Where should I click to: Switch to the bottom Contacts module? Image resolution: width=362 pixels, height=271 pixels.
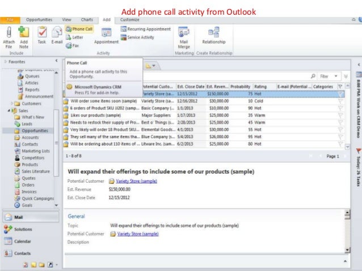click(x=31, y=253)
